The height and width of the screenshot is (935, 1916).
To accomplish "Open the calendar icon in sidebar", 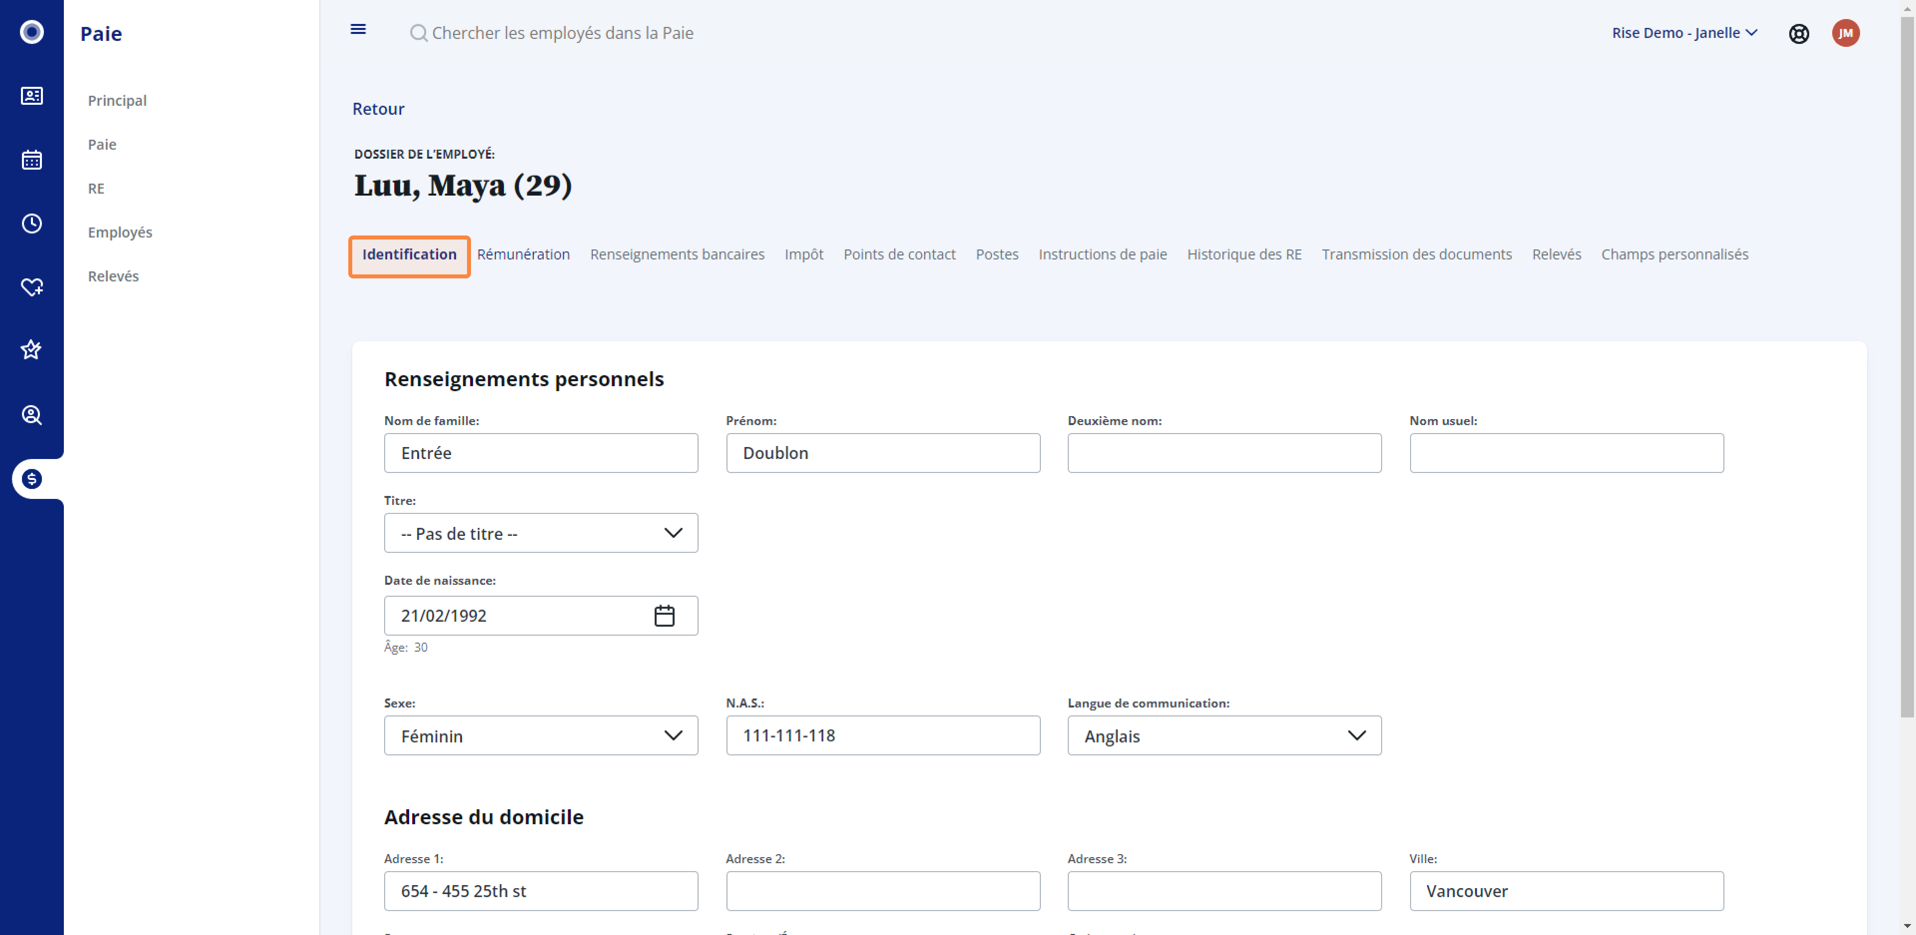I will pyautogui.click(x=31, y=160).
